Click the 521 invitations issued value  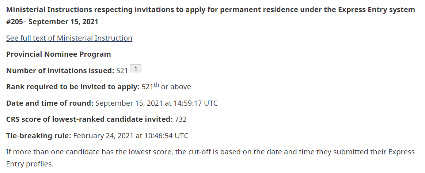click(122, 71)
